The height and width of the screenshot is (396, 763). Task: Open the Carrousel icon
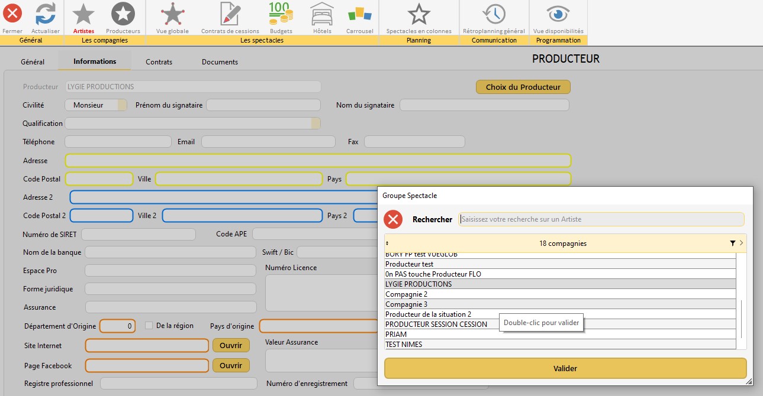(x=359, y=14)
